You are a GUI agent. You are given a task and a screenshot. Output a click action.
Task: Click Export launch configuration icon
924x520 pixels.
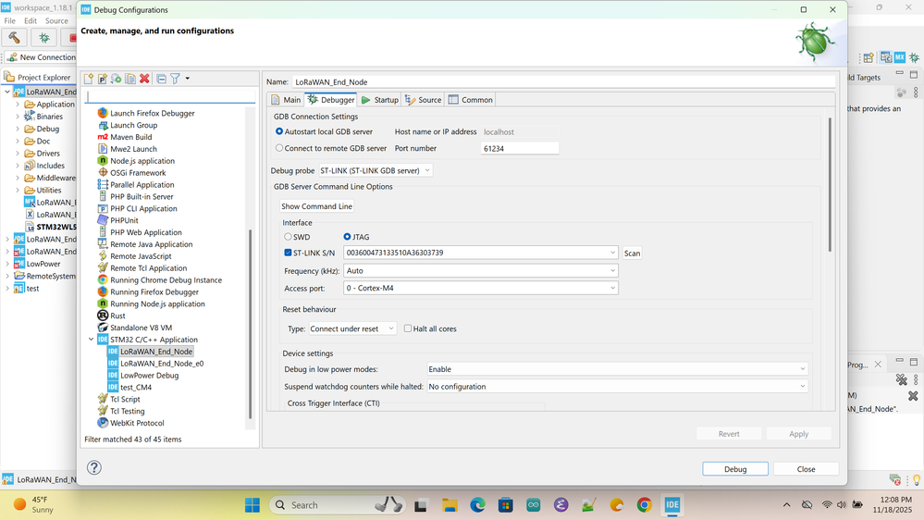coord(117,79)
